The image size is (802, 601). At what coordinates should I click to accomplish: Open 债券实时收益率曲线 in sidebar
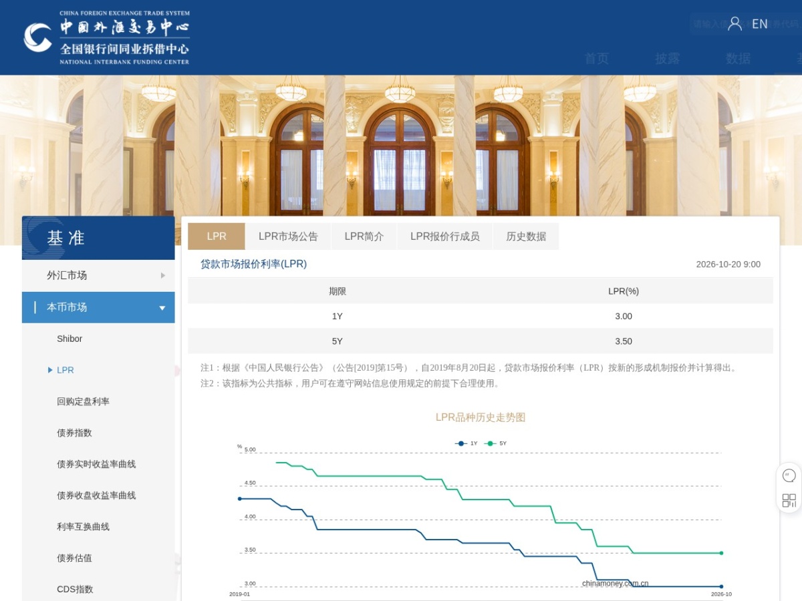pos(96,464)
